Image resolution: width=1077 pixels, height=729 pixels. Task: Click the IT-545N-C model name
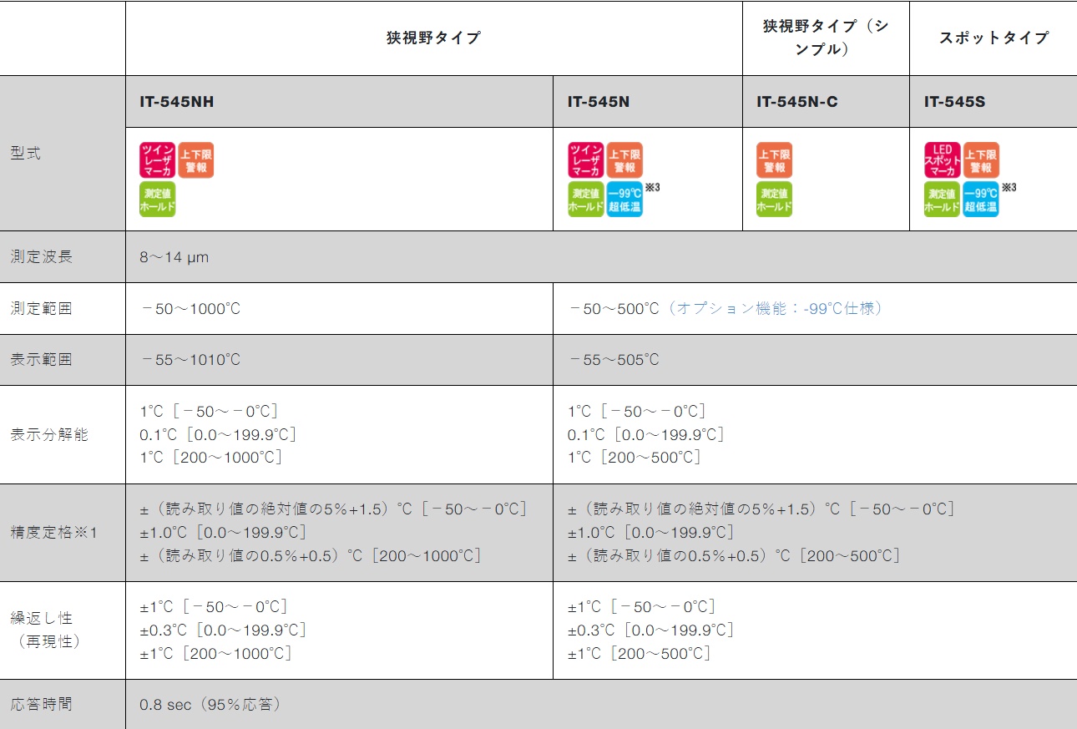coord(796,102)
